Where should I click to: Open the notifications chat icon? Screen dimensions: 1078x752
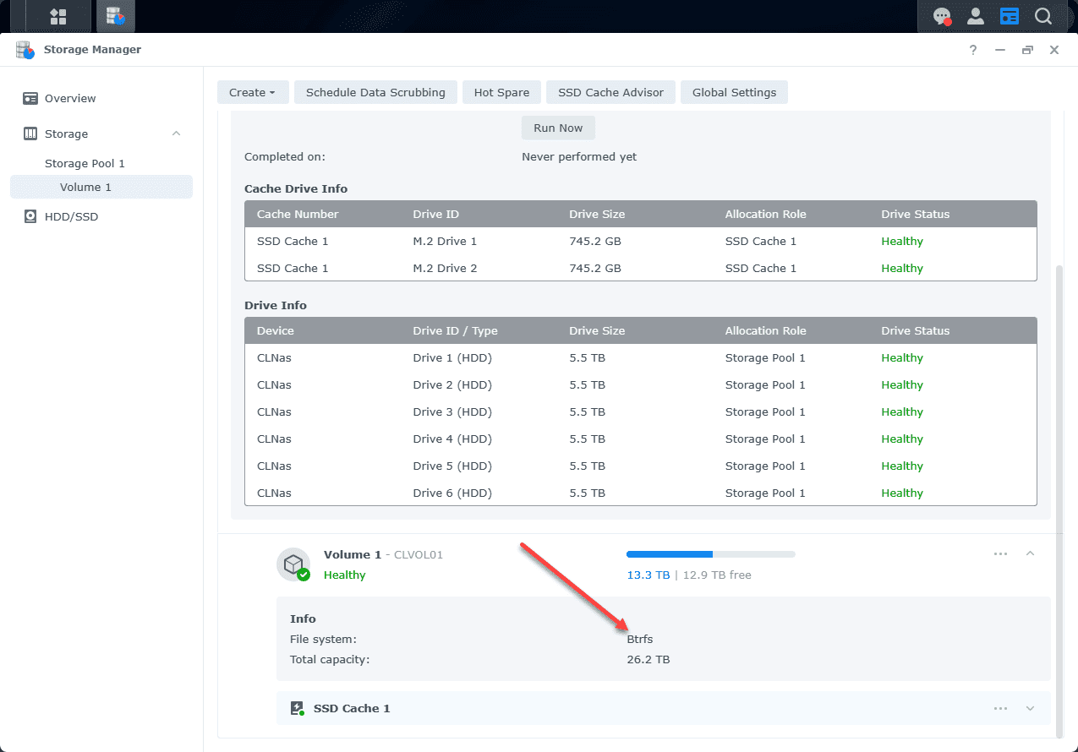tap(941, 16)
